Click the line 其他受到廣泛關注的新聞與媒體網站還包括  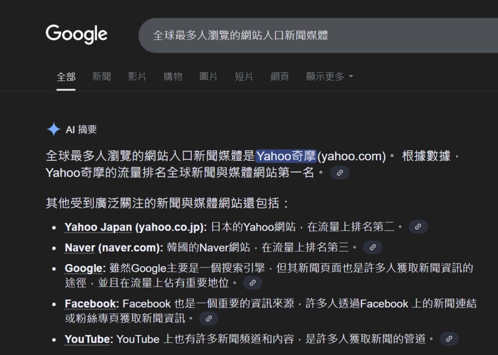click(167, 203)
